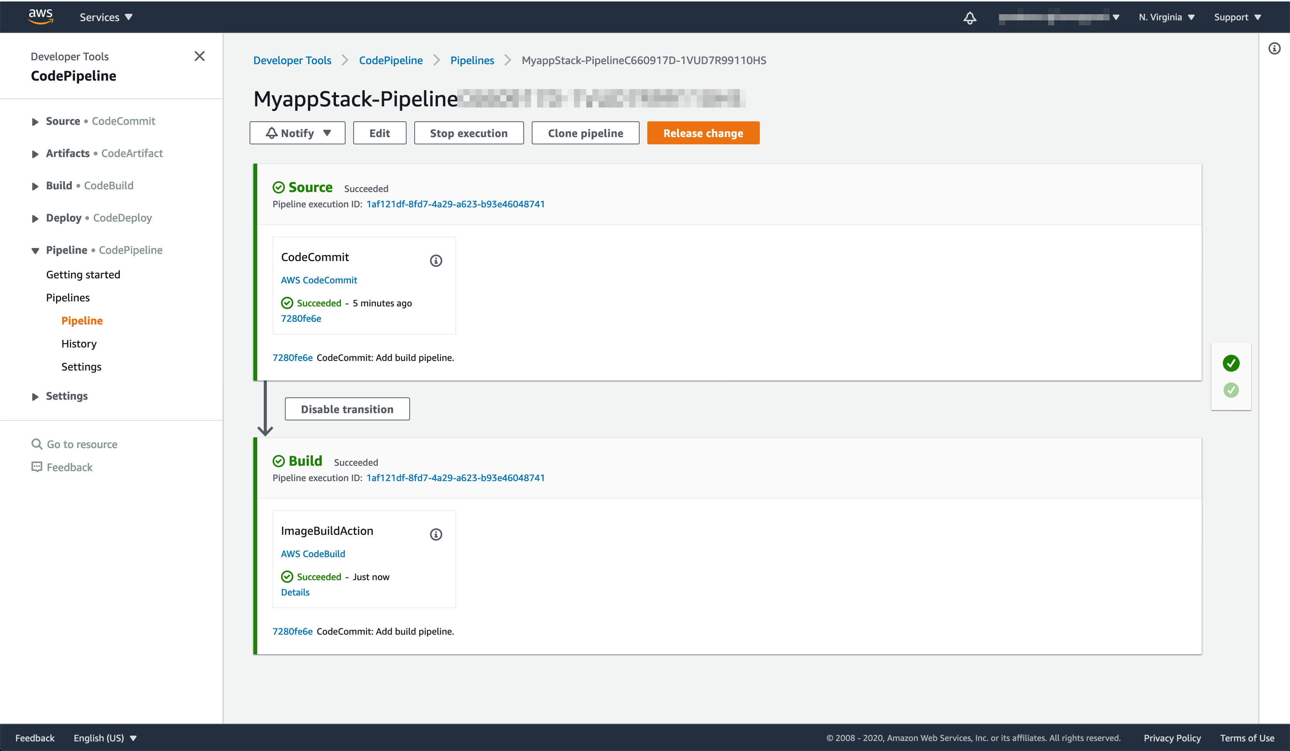Expand the Source tree item in sidebar
The image size is (1290, 751).
33,121
